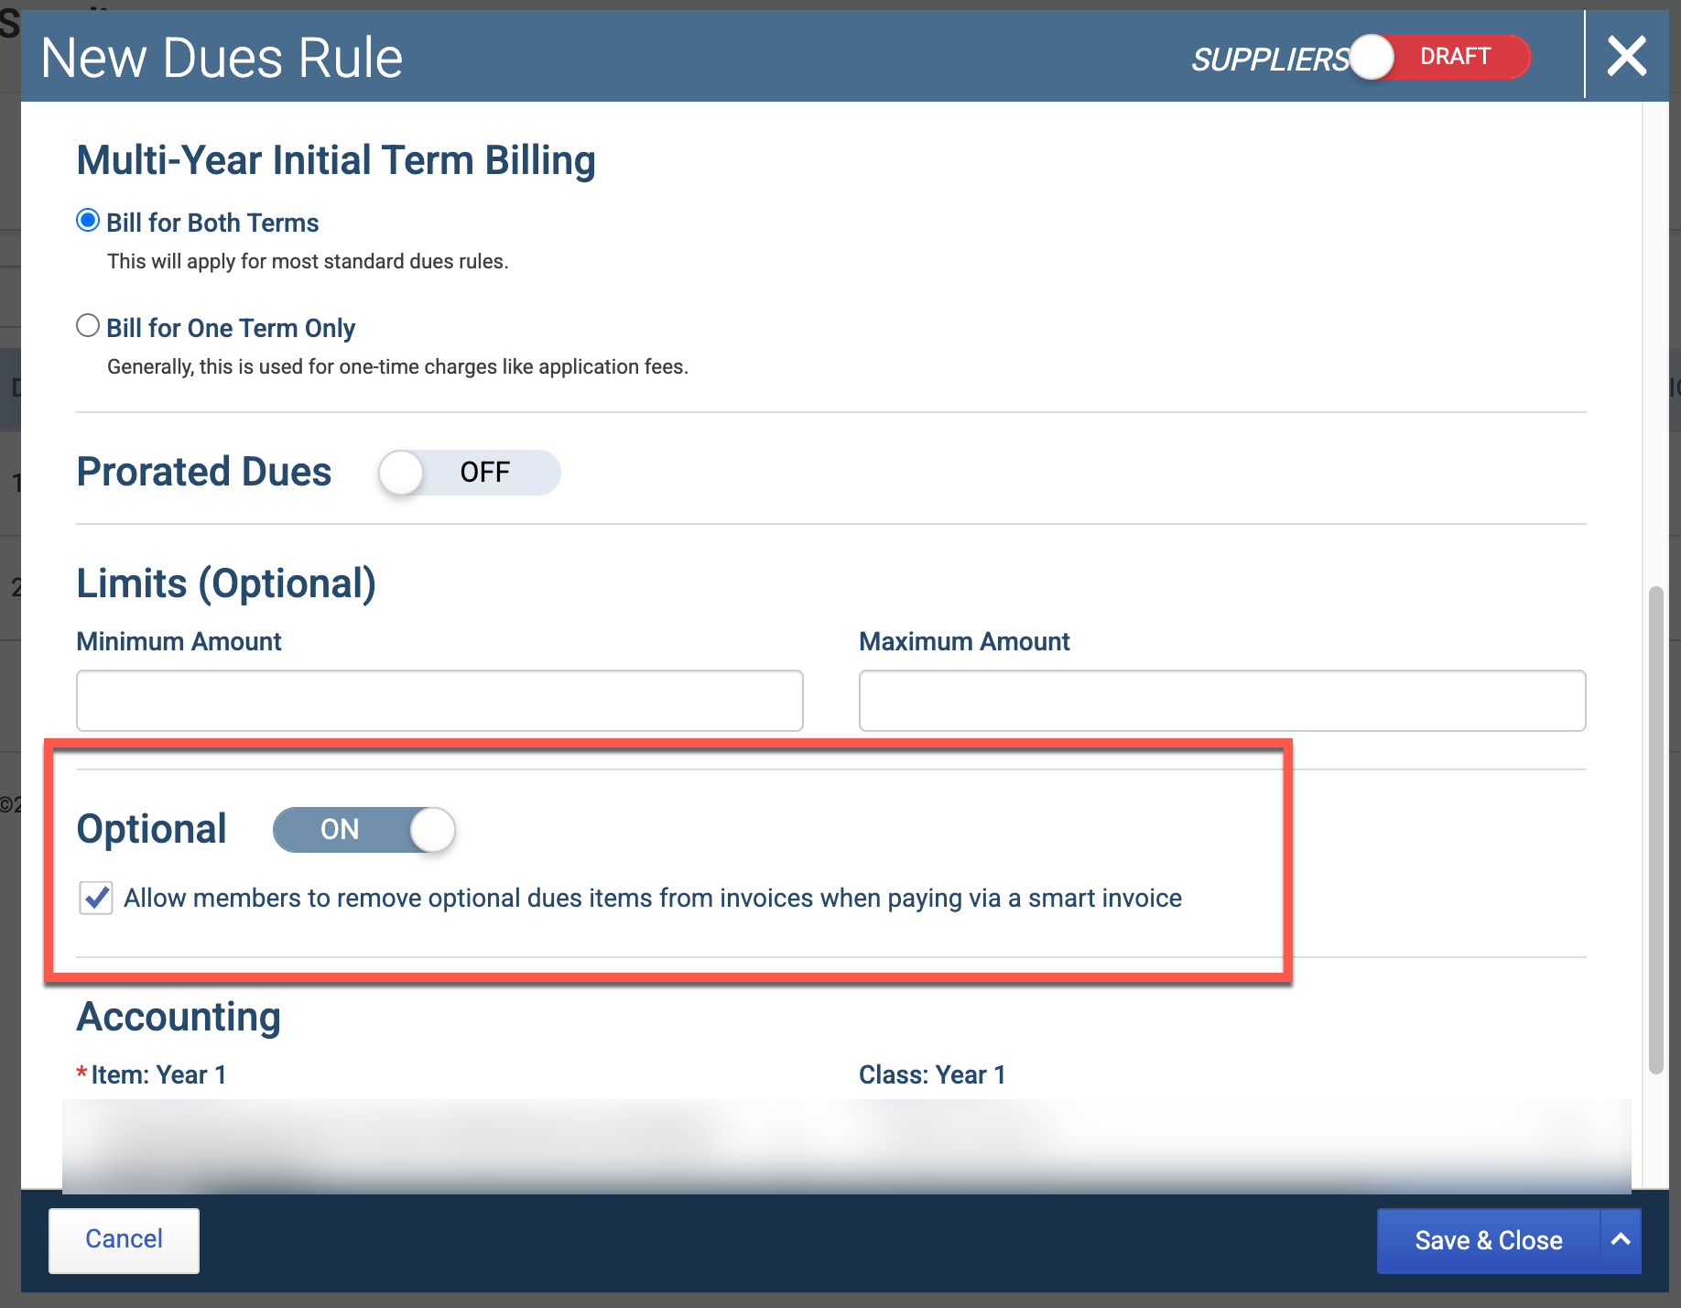The width and height of the screenshot is (1681, 1308).
Task: Click the Class: Year 1 label
Action: pyautogui.click(x=932, y=1074)
